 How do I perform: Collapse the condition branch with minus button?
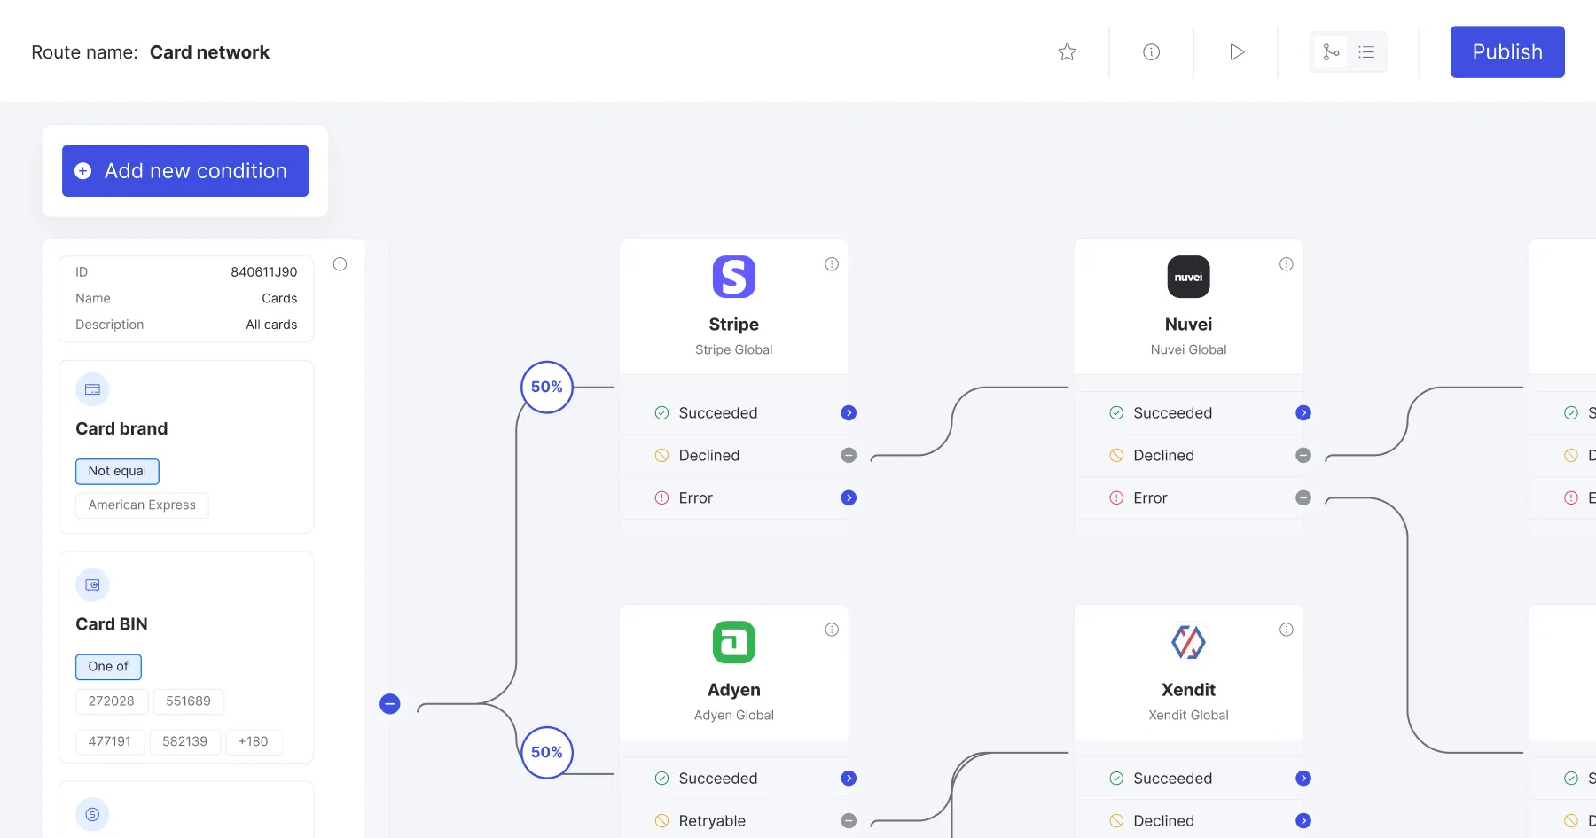[x=390, y=704]
